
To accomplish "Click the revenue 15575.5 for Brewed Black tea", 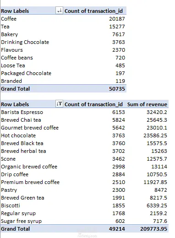I will pos(157,143).
